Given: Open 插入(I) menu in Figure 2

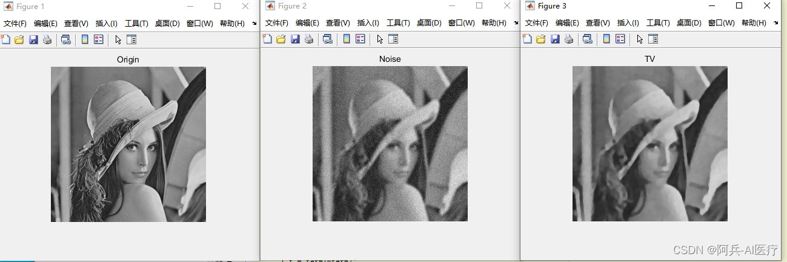Looking at the screenshot, I should tap(368, 23).
